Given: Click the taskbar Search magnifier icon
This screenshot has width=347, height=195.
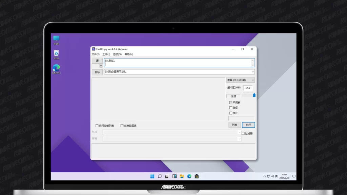Looking at the screenshot, I should (x=160, y=176).
